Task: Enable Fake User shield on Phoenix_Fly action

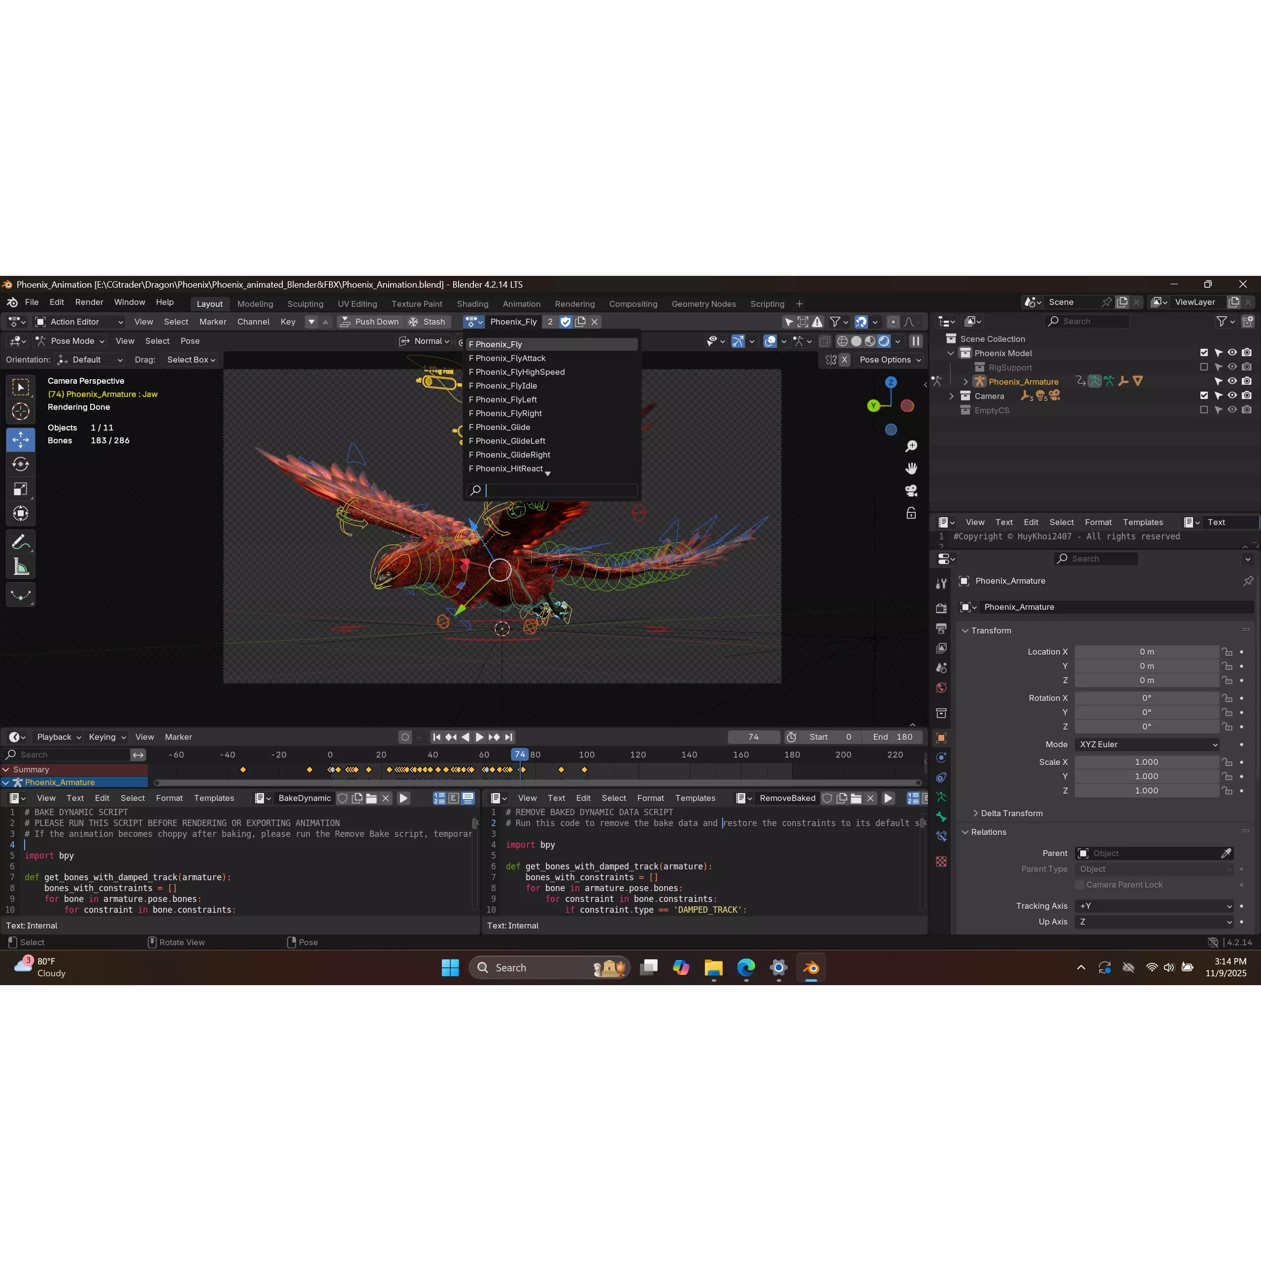Action: point(565,321)
